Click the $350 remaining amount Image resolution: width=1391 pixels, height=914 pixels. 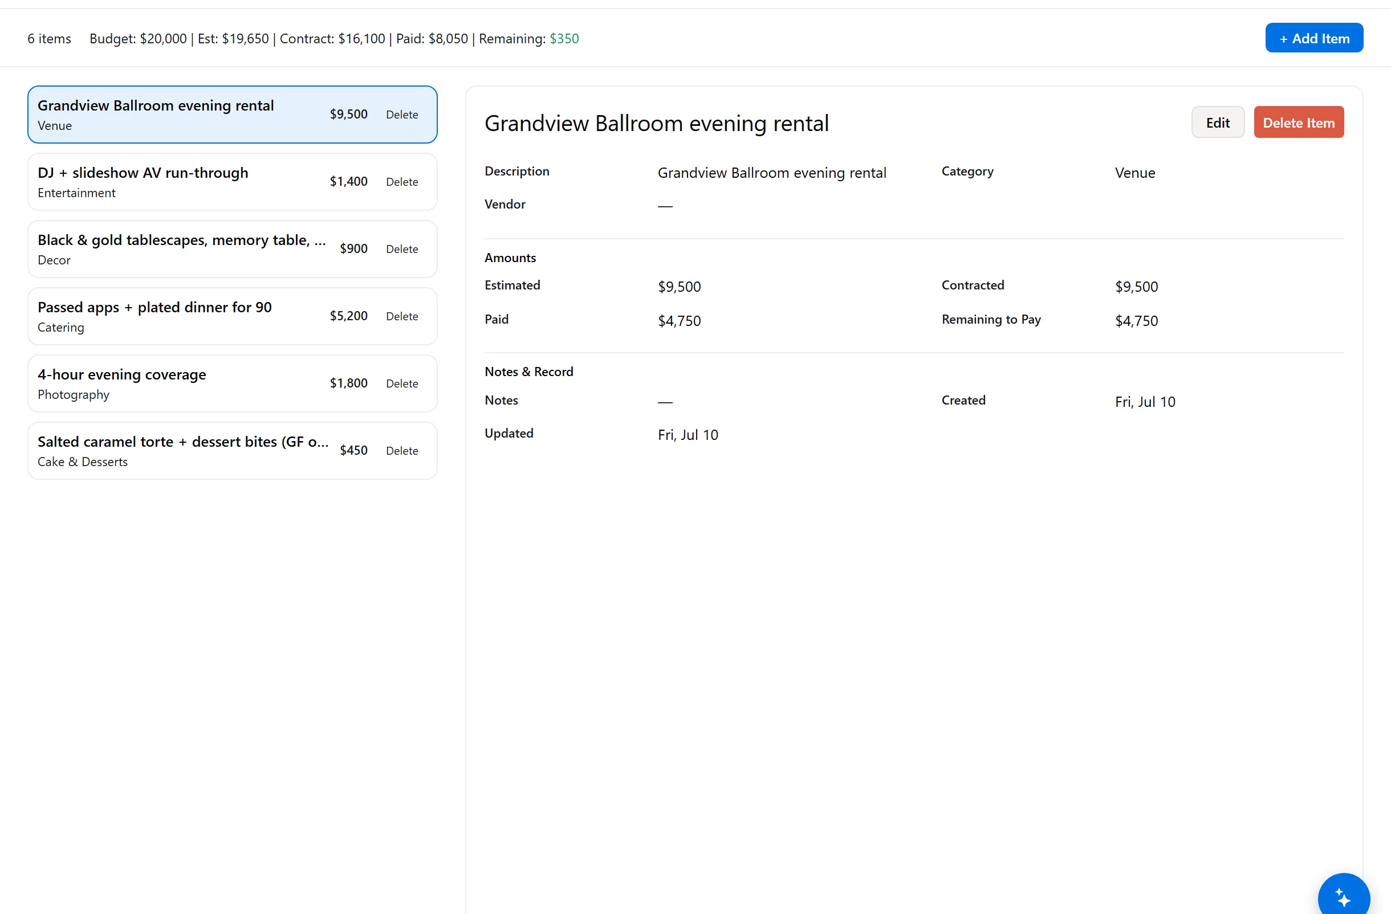coord(564,39)
